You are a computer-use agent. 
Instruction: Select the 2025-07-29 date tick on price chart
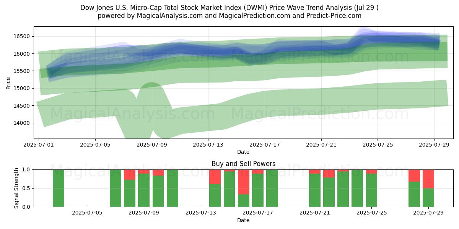click(434, 145)
